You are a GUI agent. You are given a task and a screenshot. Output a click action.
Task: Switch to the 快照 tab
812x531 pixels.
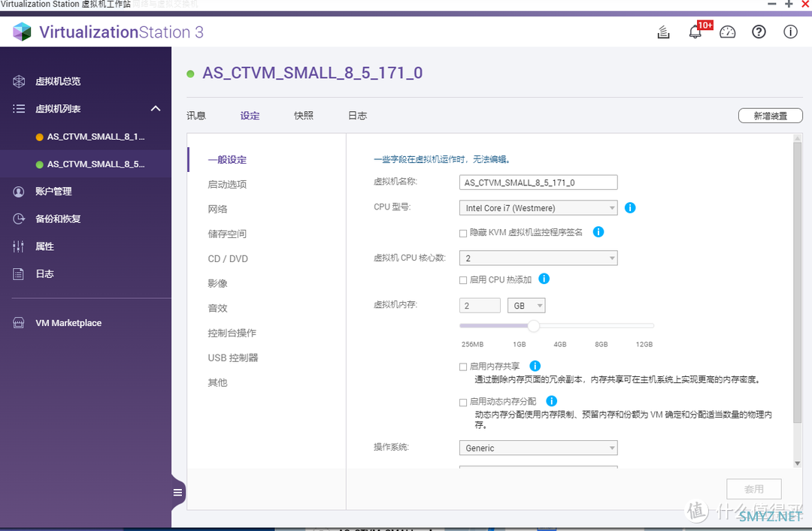(x=304, y=116)
